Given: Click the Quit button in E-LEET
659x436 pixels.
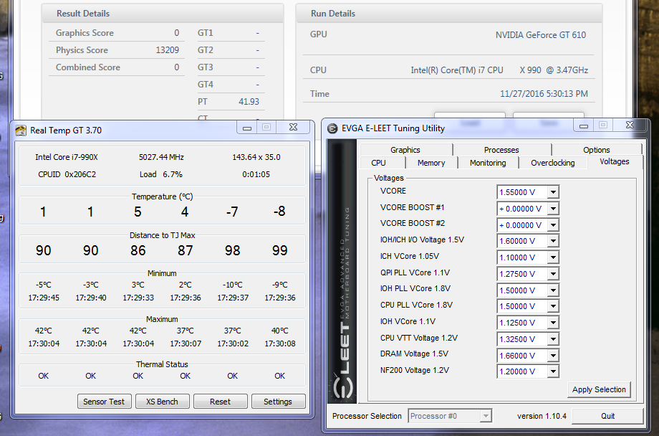Looking at the screenshot, I should (x=607, y=416).
